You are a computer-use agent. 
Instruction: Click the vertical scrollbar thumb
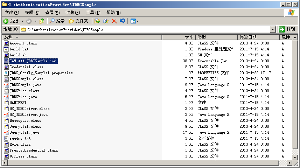pos(295,94)
